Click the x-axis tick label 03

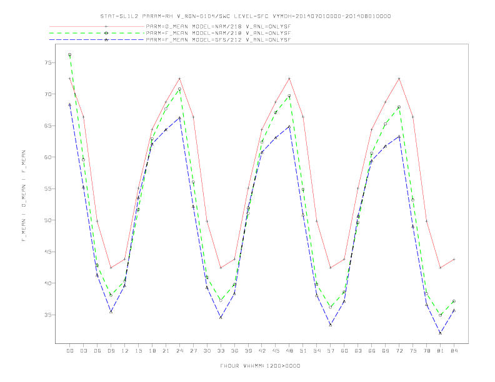(x=83, y=351)
